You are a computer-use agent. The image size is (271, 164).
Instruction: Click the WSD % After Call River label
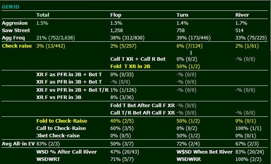[66, 152]
